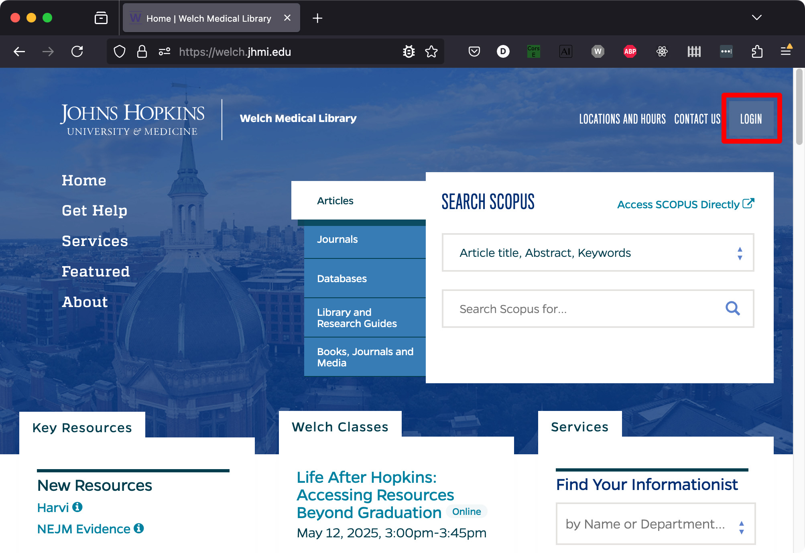Click the padlock site security icon

coord(142,51)
